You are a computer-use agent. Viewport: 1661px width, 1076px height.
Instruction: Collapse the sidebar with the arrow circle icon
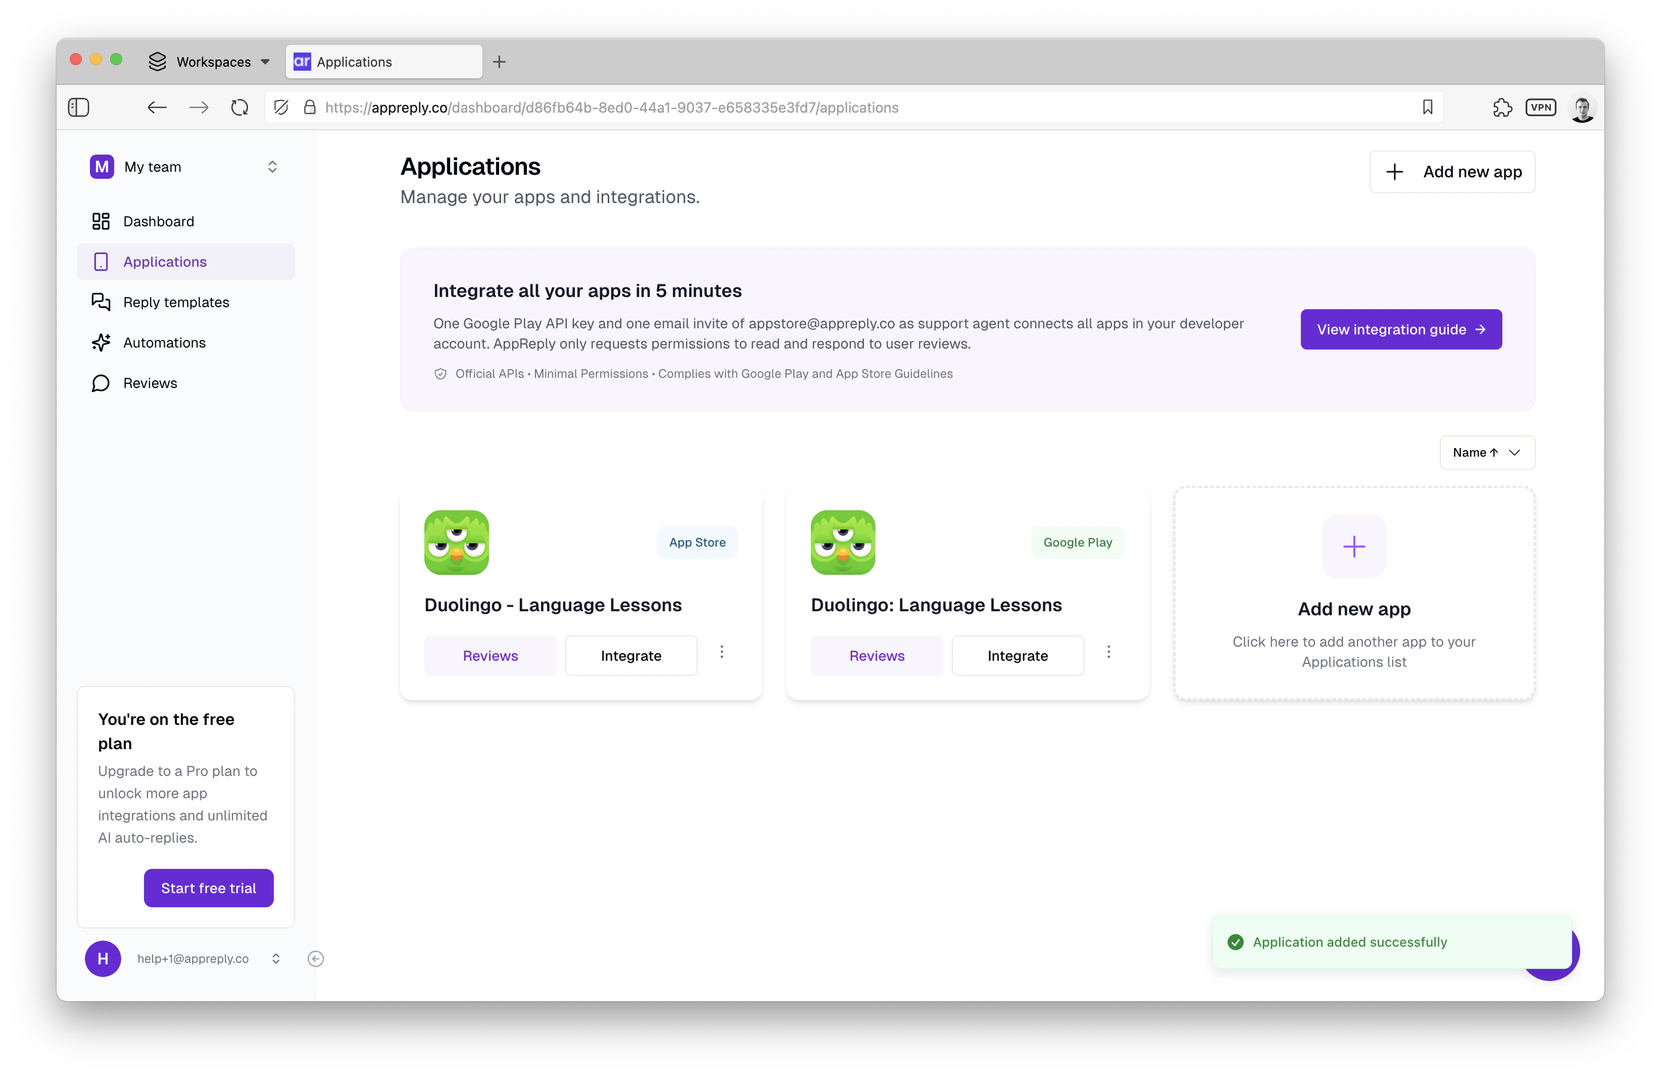[315, 959]
